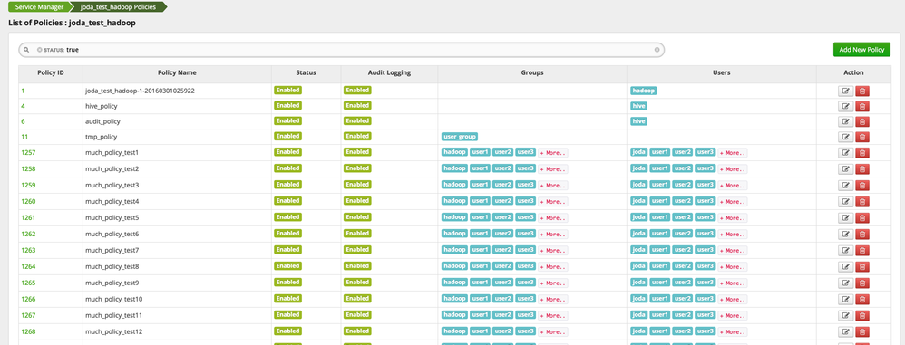
Task: Delete much_policy_test1 using trash icon
Action: (x=861, y=153)
